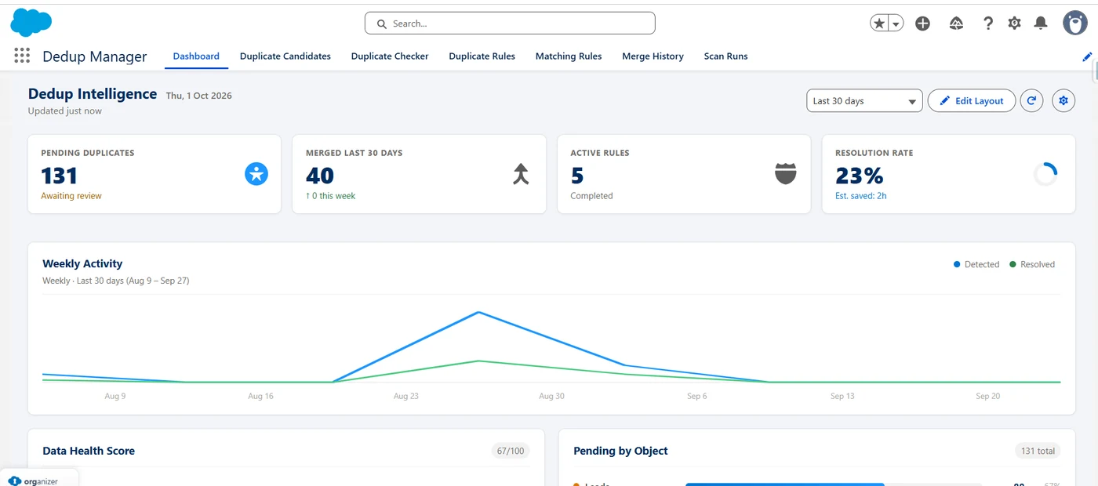The image size is (1098, 486).
Task: Click the 131 total badge
Action: [x=1038, y=451]
